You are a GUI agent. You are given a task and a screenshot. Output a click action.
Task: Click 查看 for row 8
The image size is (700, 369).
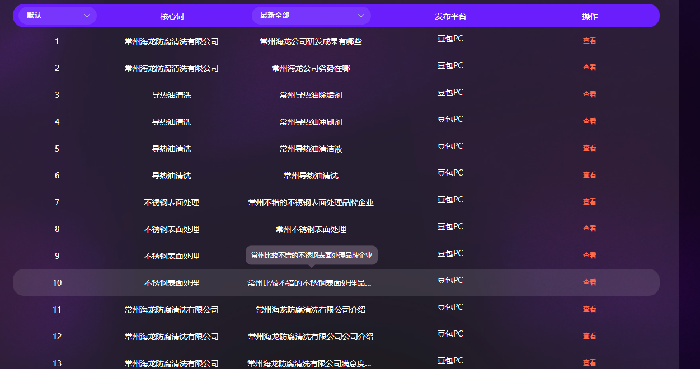click(x=590, y=229)
